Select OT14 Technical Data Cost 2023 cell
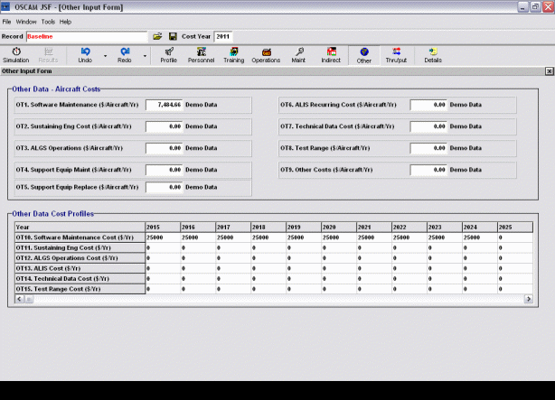This screenshot has height=400, width=555. pos(444,279)
